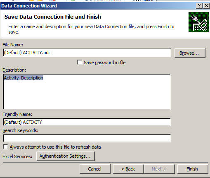This screenshot has width=210, height=178.
Task: Click the green data connection wizard icon
Action: click(198, 22)
